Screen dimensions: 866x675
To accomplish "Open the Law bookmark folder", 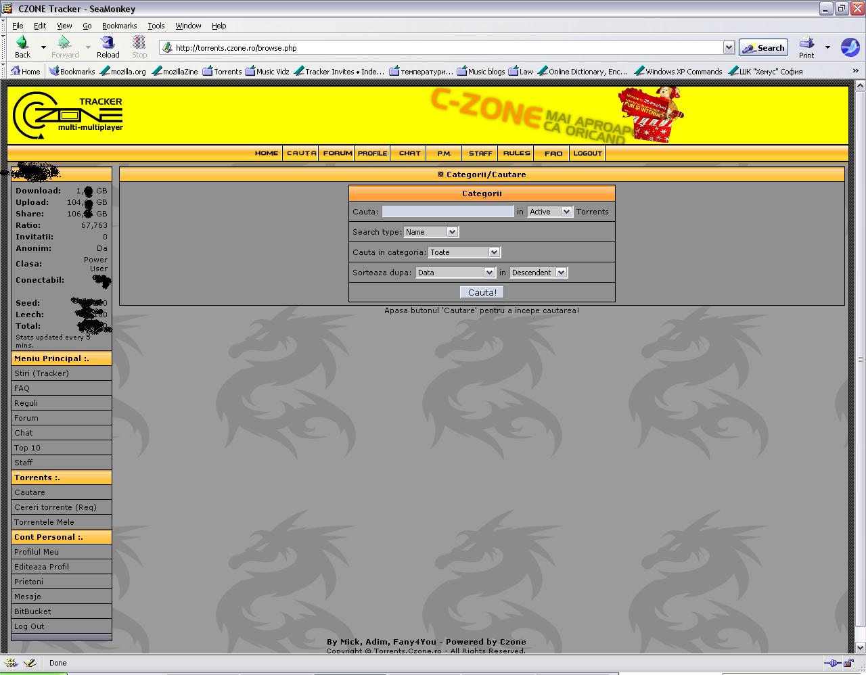I will [521, 71].
